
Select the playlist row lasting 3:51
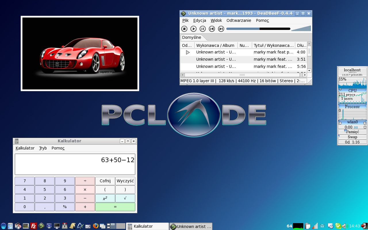[x=244, y=59]
